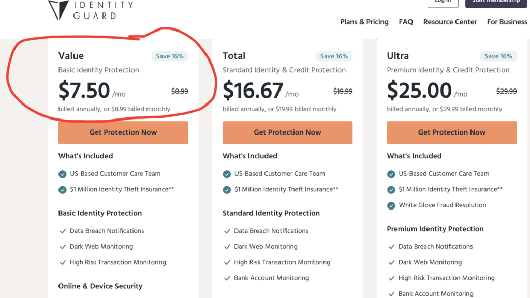Click the check beside High Risk Transaction Monitoring
Image resolution: width=530 pixels, height=298 pixels.
click(x=62, y=262)
